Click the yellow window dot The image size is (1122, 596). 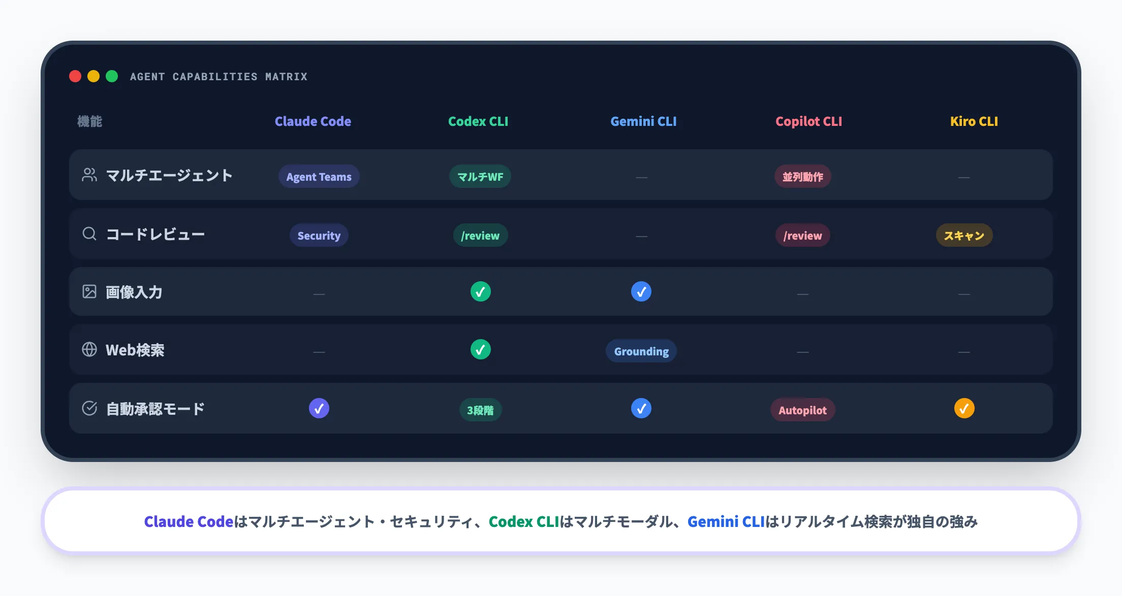pyautogui.click(x=93, y=76)
